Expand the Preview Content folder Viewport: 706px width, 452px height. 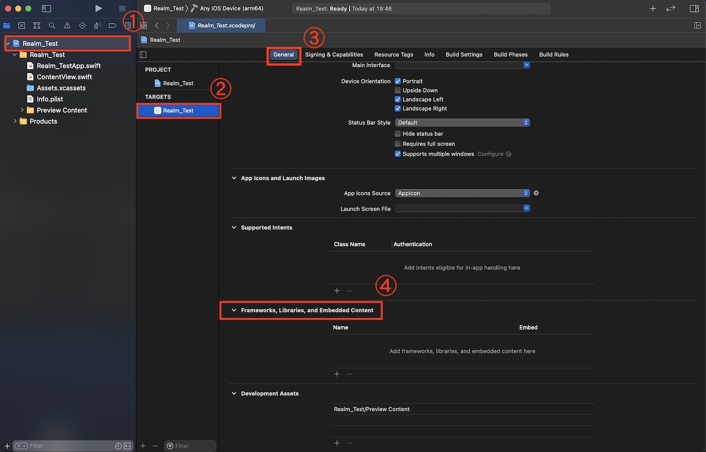tap(22, 110)
